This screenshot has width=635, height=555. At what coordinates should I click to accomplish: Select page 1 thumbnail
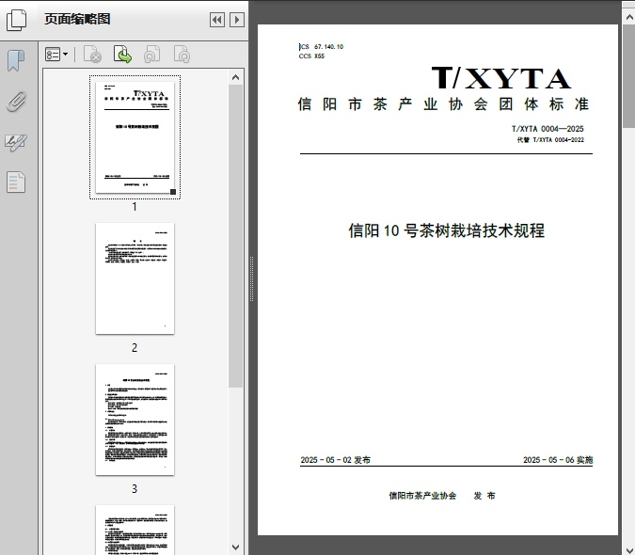pyautogui.click(x=135, y=136)
